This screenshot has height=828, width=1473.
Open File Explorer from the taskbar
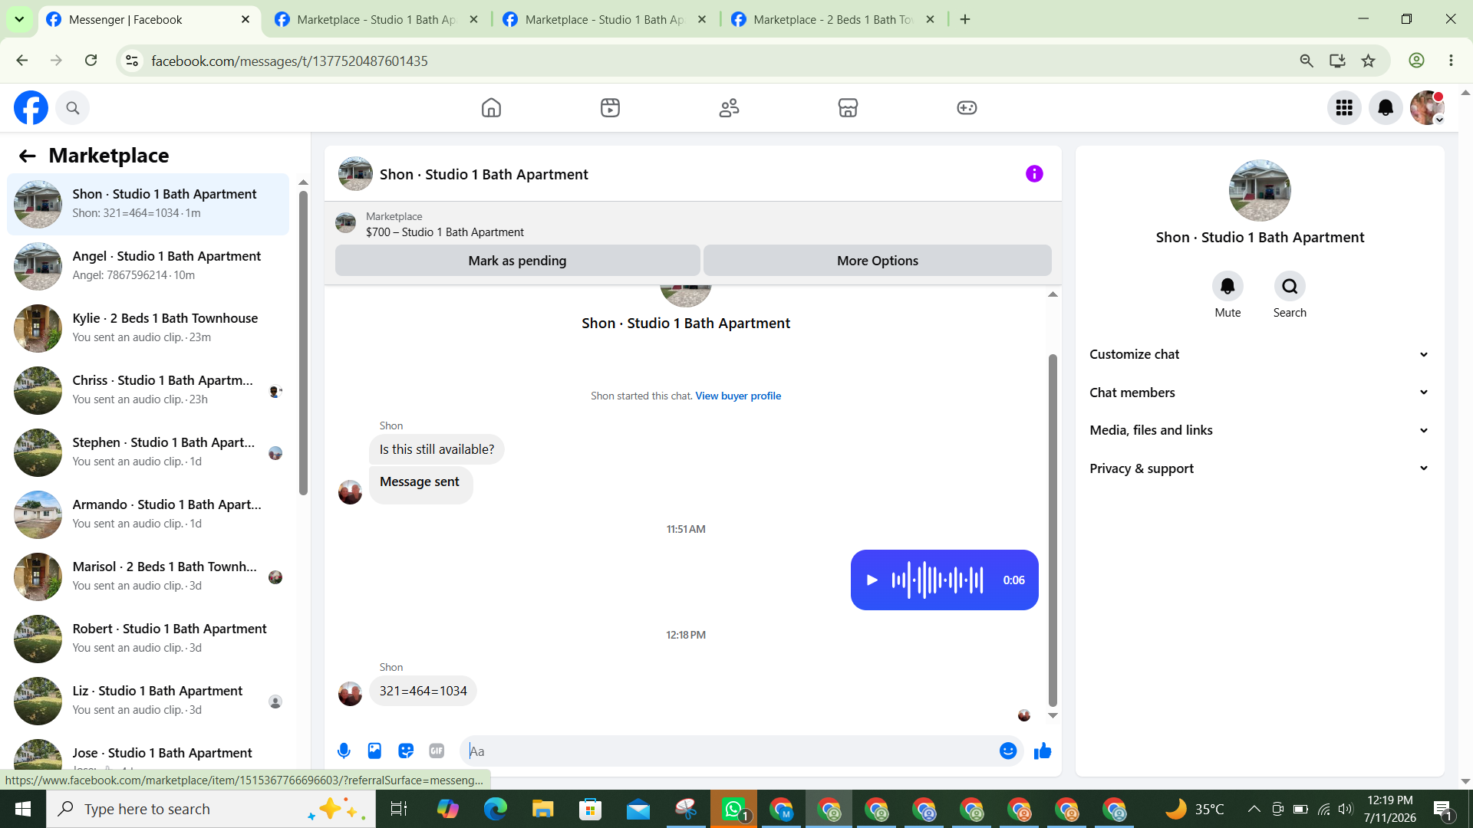click(542, 809)
